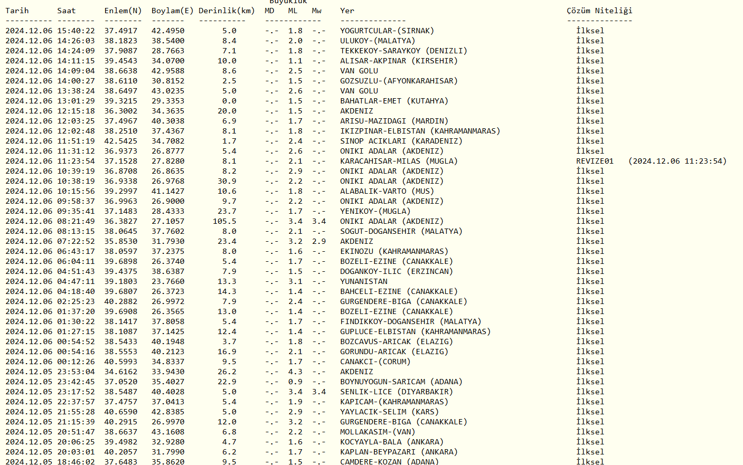Click location KAPLAN-BEYPAZARI (ANKARA)
This screenshot has height=465, width=743.
point(399,452)
